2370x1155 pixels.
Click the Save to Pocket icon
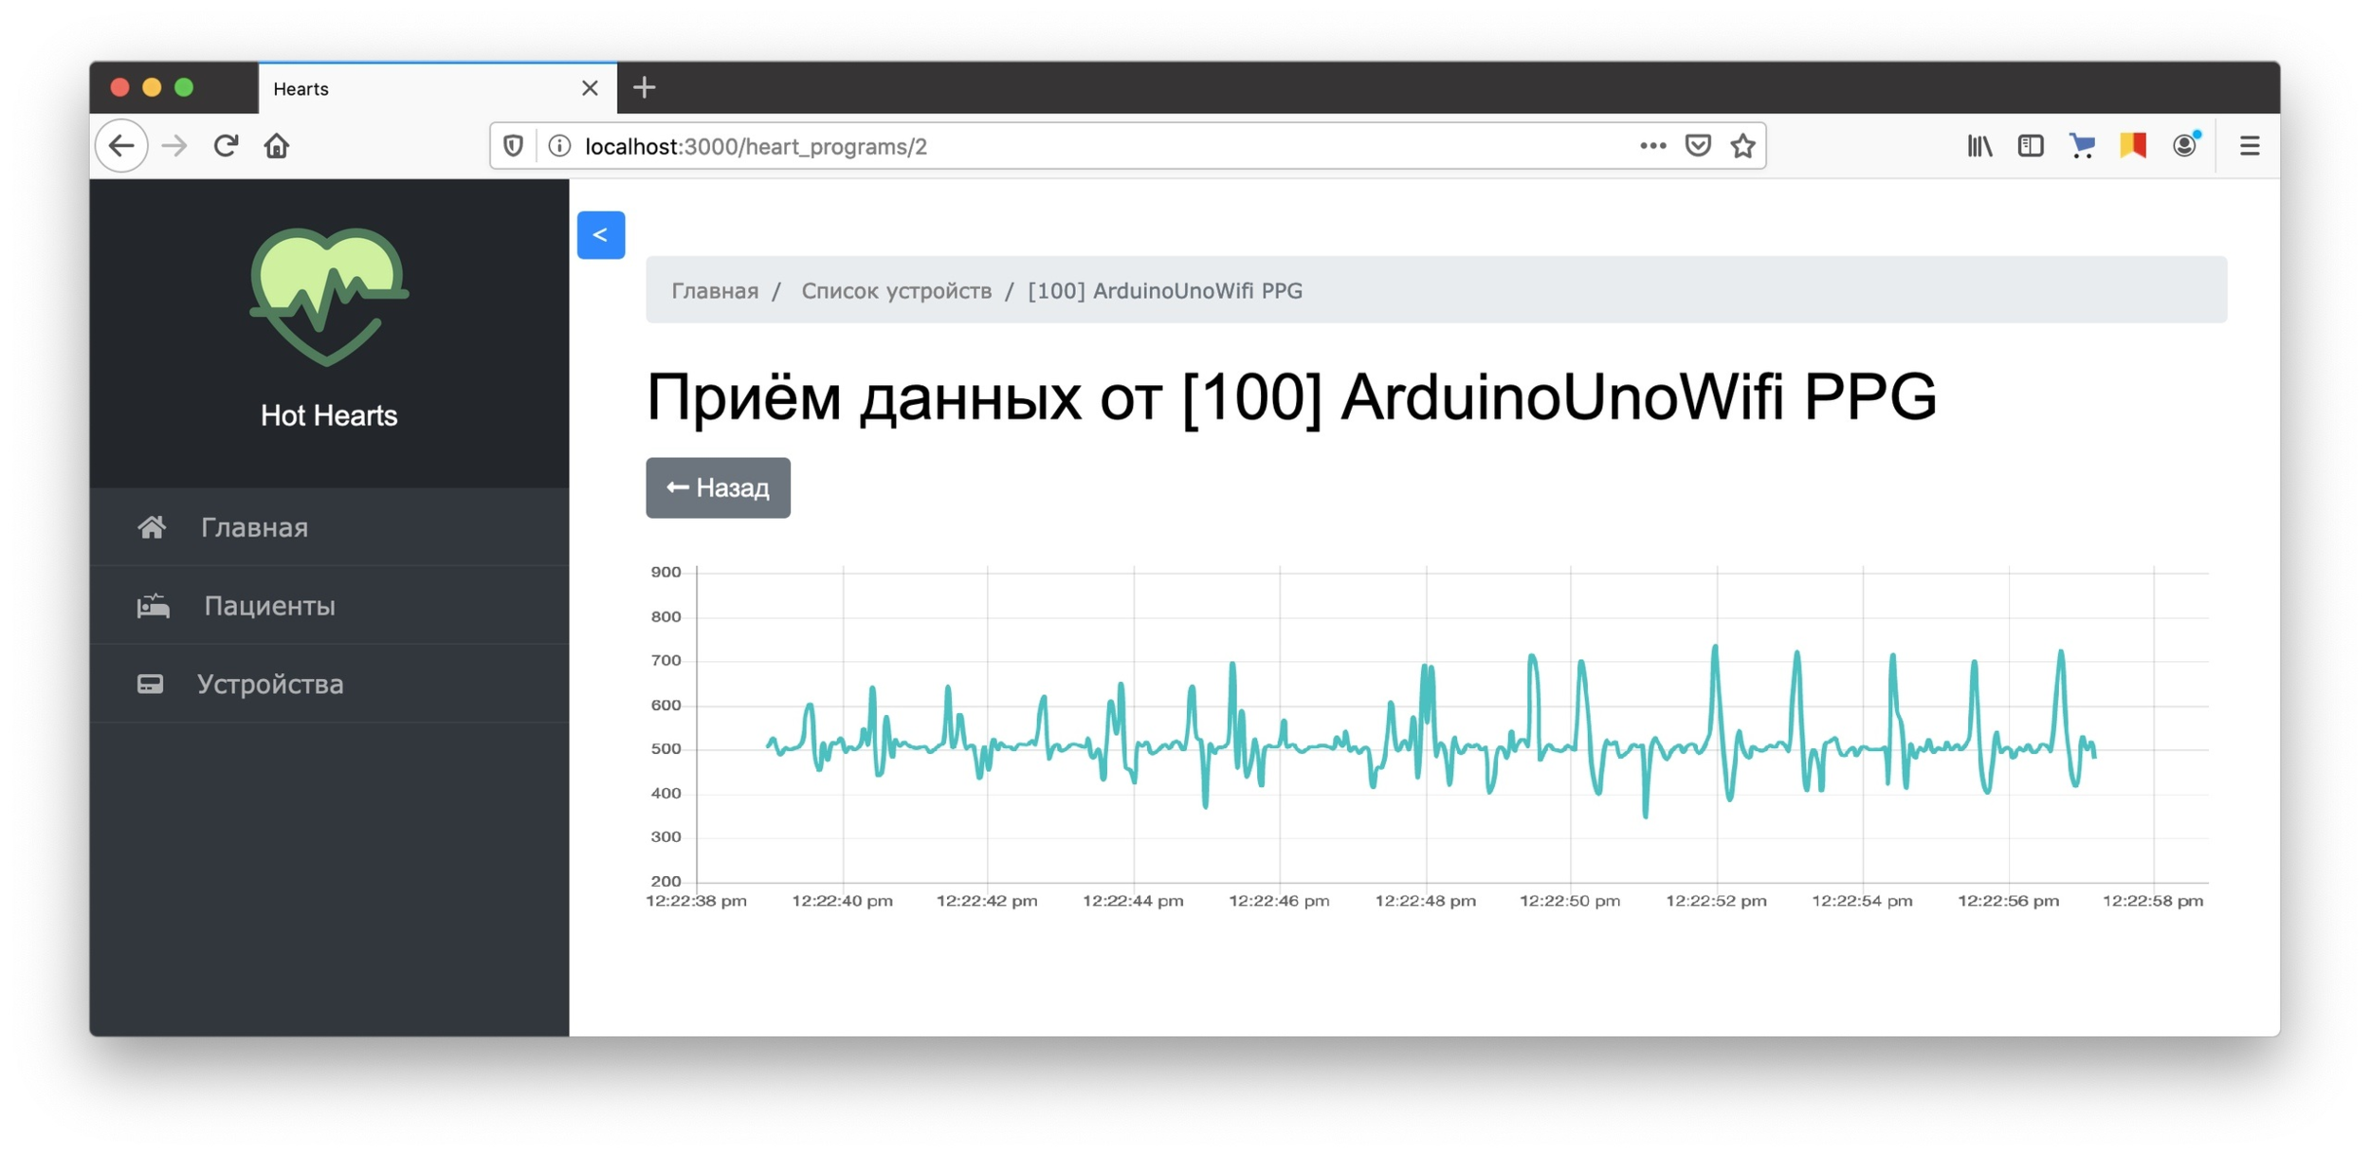tap(1697, 146)
